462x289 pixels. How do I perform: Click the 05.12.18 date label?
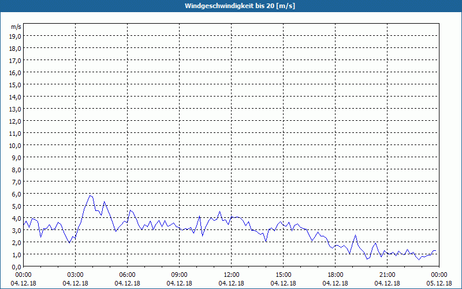click(x=439, y=283)
